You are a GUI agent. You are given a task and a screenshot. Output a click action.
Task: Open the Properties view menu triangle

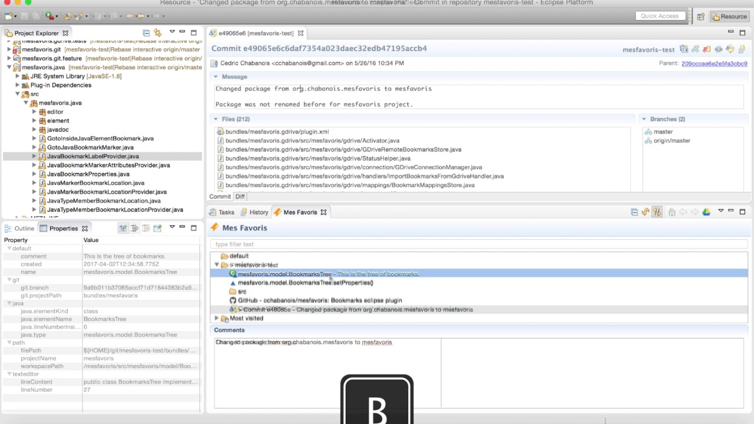(x=172, y=227)
